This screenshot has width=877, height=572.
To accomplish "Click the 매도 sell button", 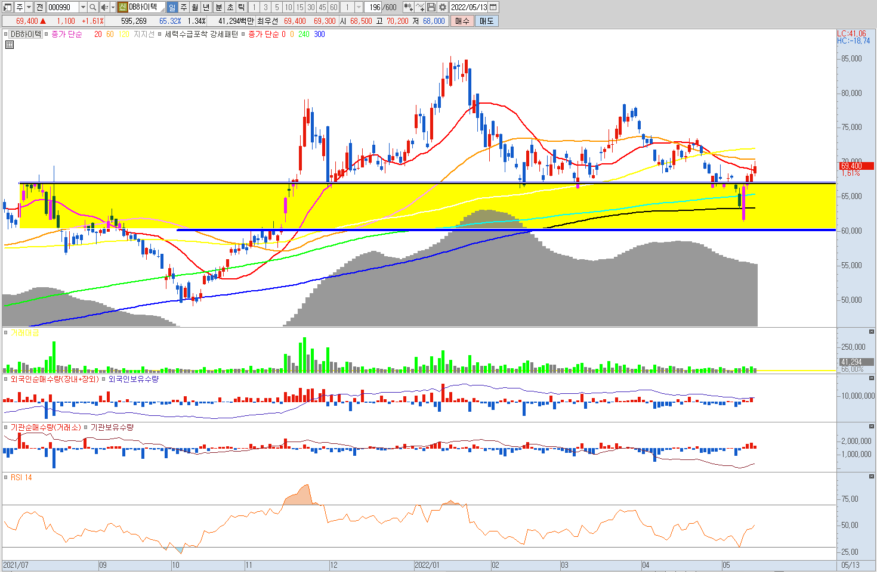I will coord(487,21).
